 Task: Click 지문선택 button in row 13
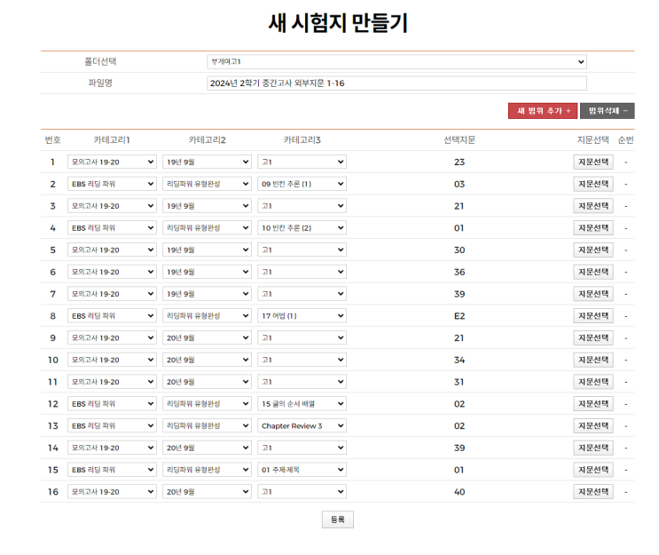[593, 425]
